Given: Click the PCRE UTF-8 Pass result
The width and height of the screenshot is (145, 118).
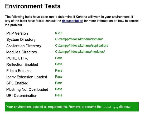Looking at the screenshot, I should click(59, 58).
